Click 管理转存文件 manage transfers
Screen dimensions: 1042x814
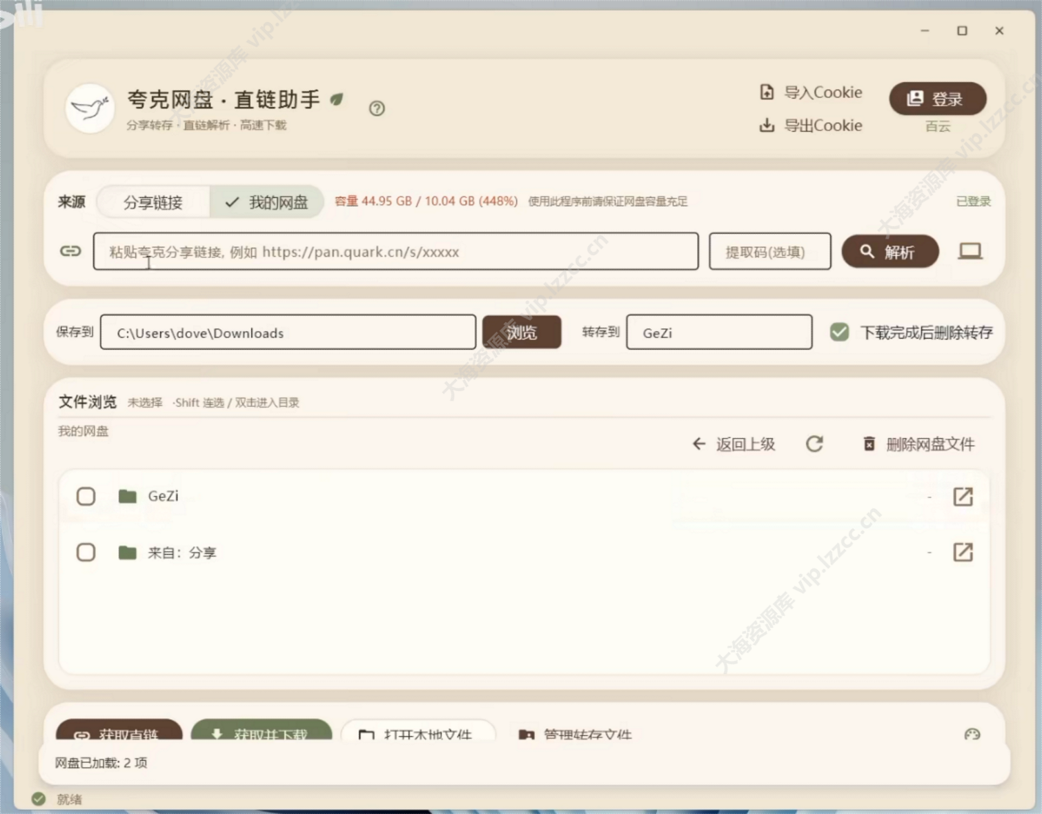[576, 734]
